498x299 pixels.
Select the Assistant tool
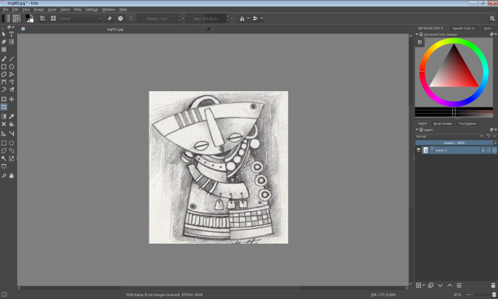tap(4, 133)
